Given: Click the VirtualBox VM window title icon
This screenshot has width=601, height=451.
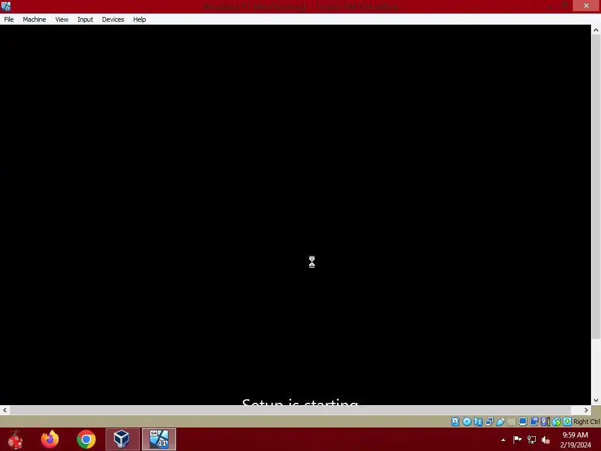Looking at the screenshot, I should click(x=6, y=6).
